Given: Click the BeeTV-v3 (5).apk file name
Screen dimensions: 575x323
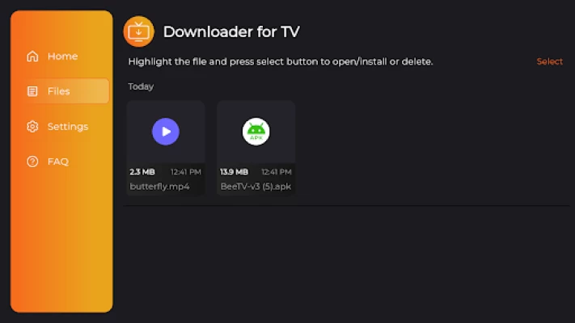Looking at the screenshot, I should [x=256, y=187].
